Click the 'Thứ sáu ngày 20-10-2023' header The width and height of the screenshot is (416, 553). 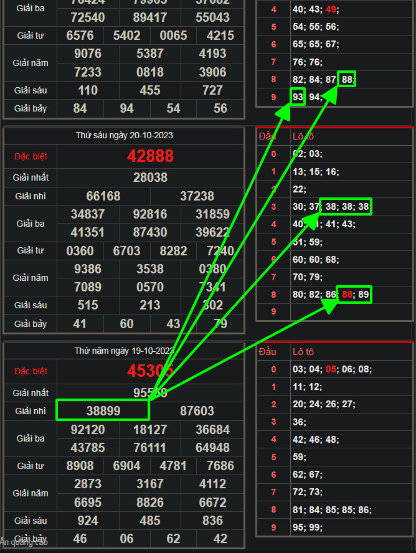124,135
